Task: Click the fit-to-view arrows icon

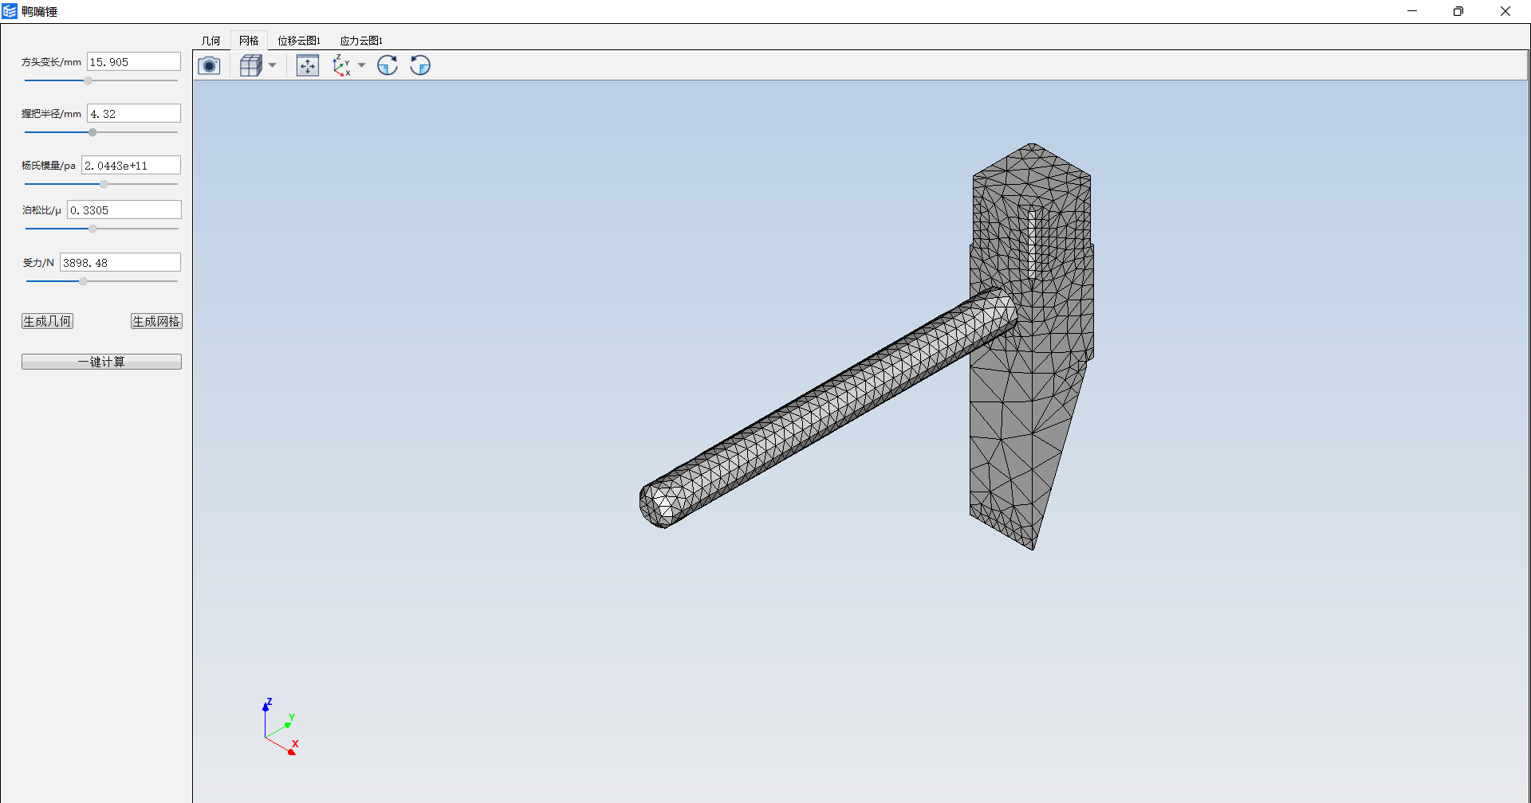Action: click(x=308, y=65)
